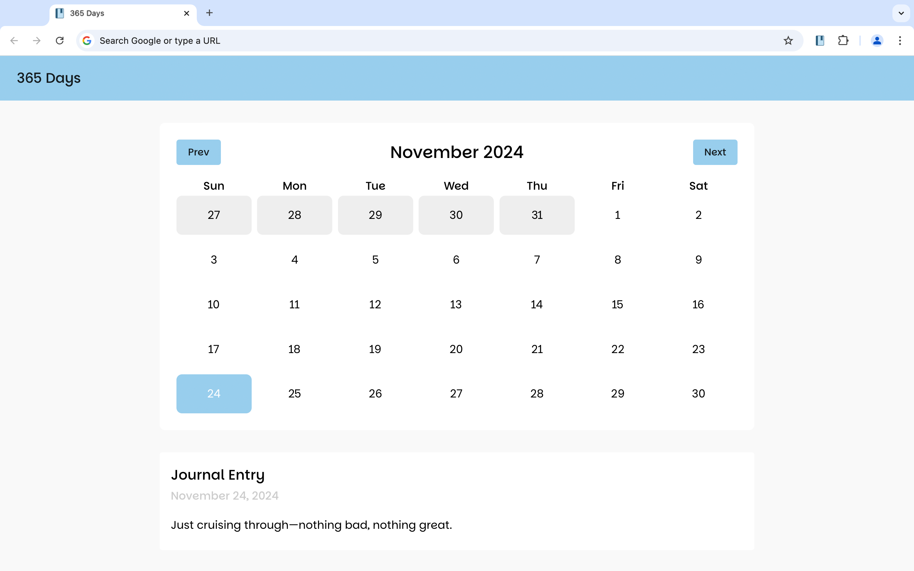This screenshot has width=914, height=571.
Task: Select November 15 on the calendar
Action: (x=618, y=305)
